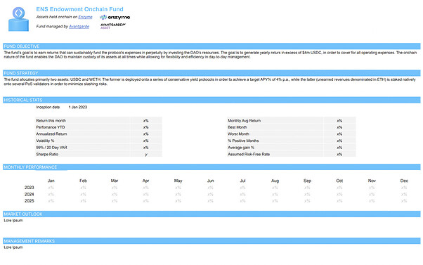Click the Enzyme brand logo
Screen dimensions: 423x265
click(x=115, y=18)
